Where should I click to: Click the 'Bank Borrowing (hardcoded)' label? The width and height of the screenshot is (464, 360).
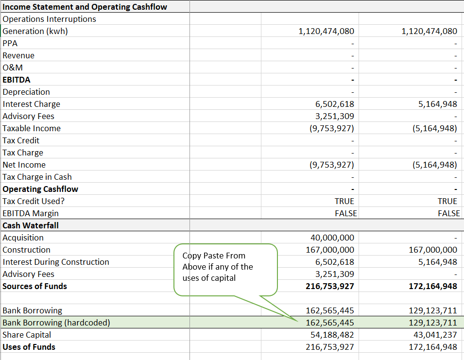(x=56, y=323)
